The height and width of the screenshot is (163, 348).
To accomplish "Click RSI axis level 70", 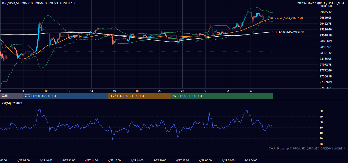I will [x=321, y=117].
